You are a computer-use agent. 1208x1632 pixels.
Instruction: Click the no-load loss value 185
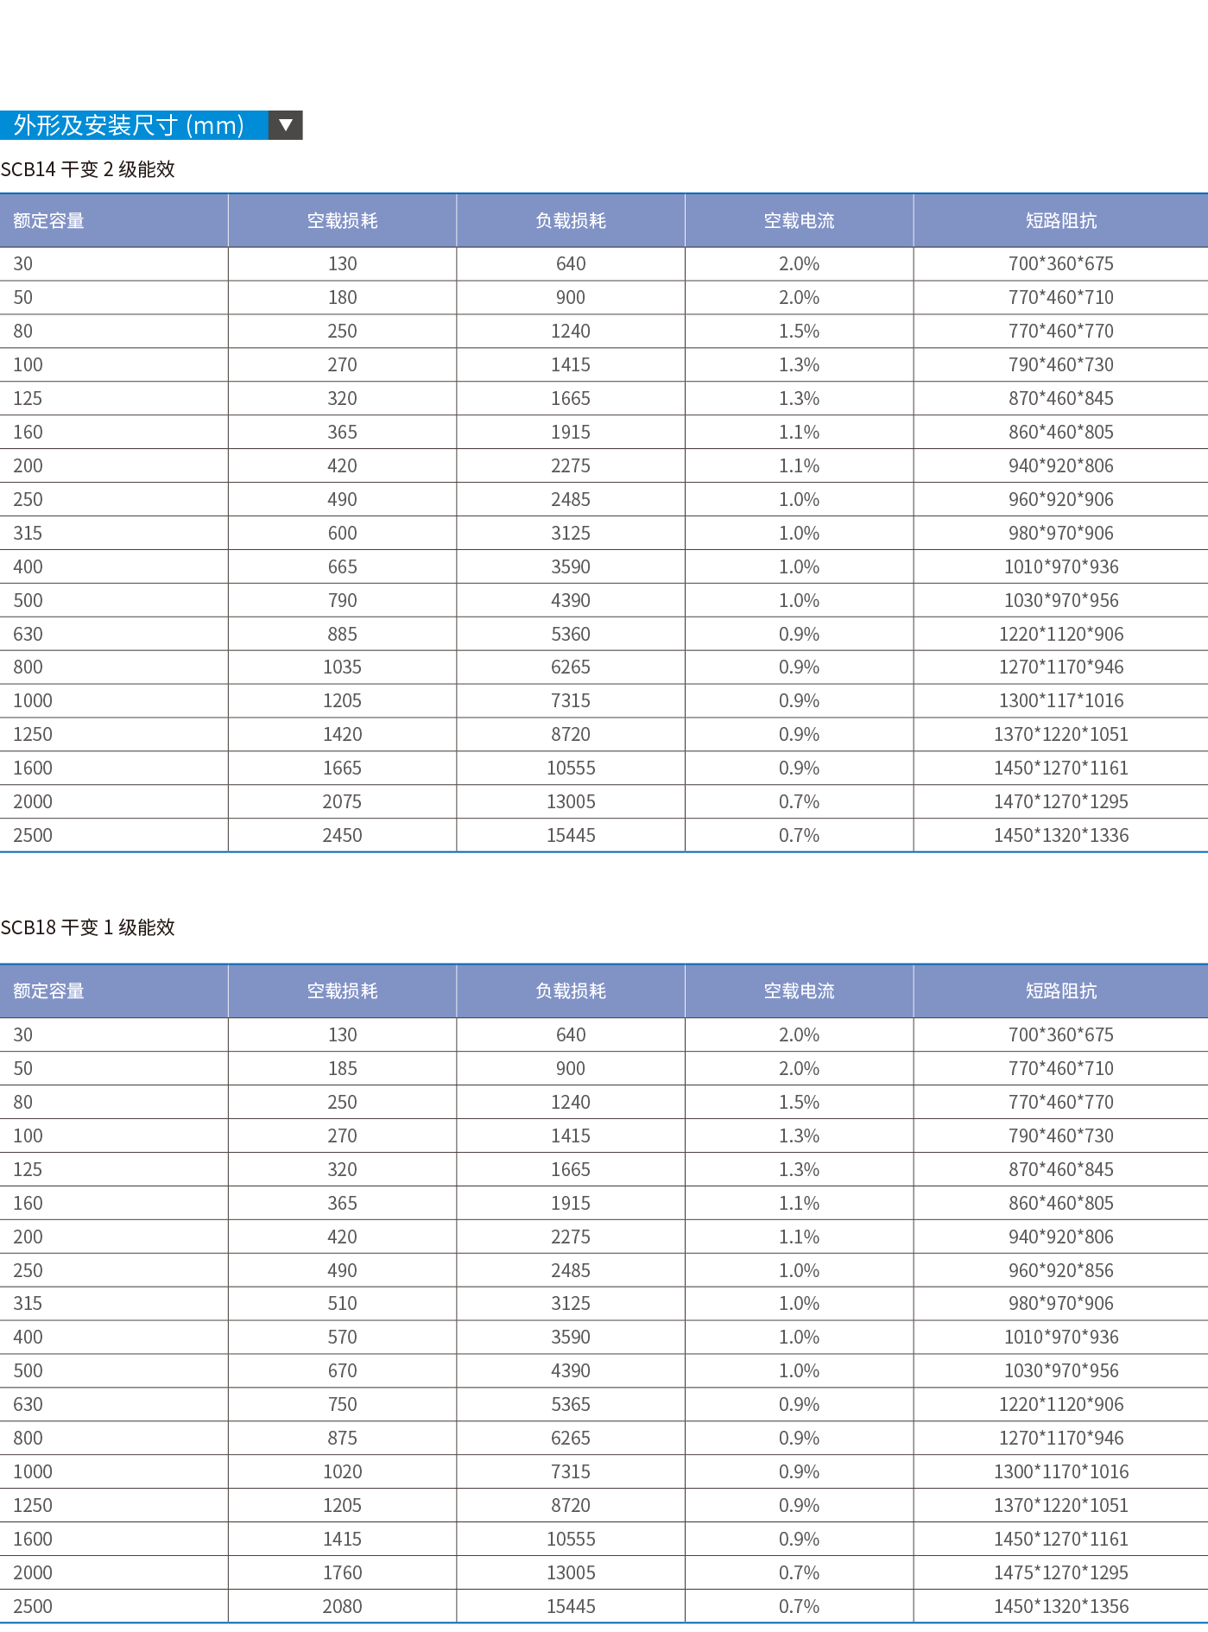pos(342,1068)
